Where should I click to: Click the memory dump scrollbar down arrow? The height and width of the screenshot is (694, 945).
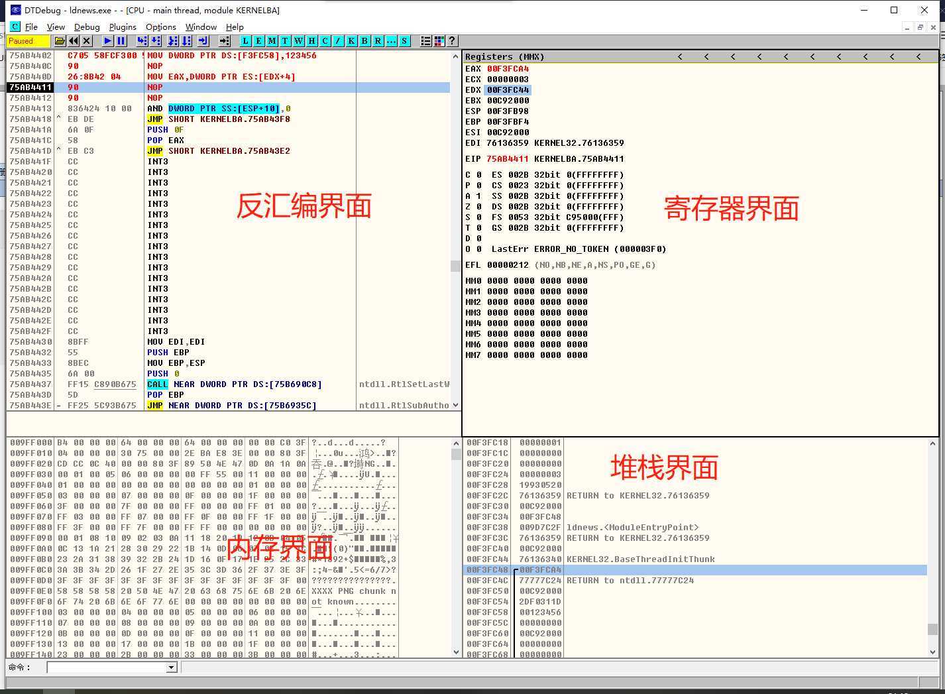[x=455, y=652]
